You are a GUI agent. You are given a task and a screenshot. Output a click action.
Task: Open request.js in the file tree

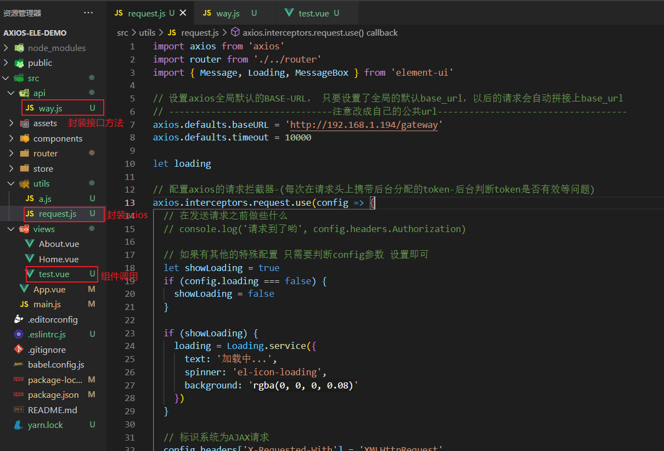(58, 214)
